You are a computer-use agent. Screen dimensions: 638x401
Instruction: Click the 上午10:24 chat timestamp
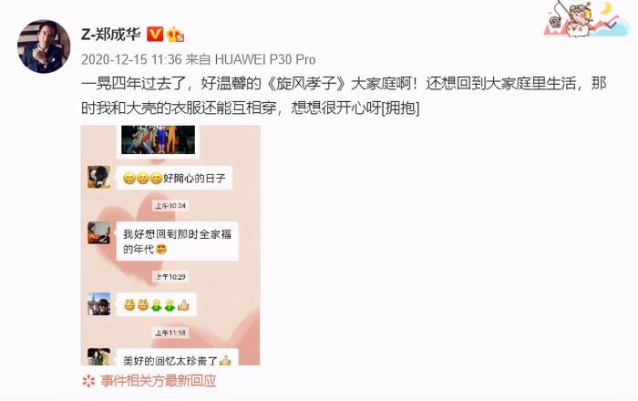pyautogui.click(x=170, y=206)
